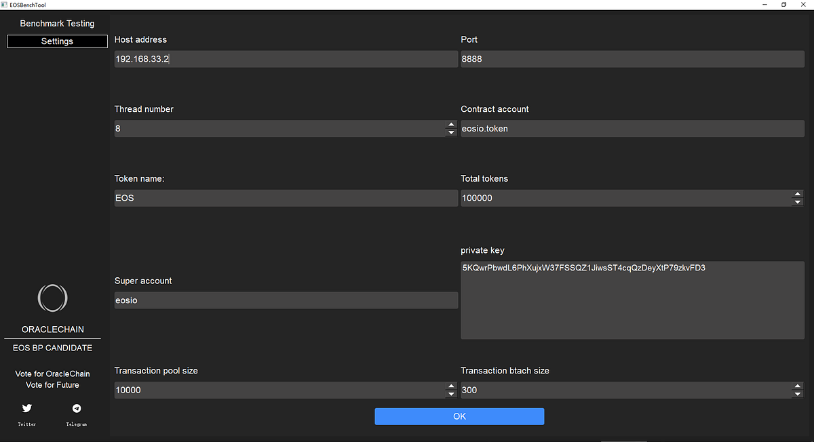Click the Contract account field
This screenshot has height=442, width=814.
point(631,128)
